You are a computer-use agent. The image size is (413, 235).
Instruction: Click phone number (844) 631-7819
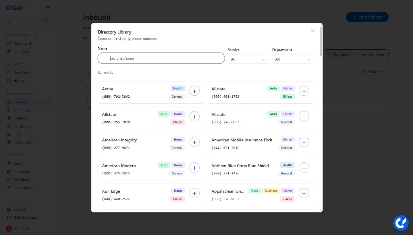(225, 148)
